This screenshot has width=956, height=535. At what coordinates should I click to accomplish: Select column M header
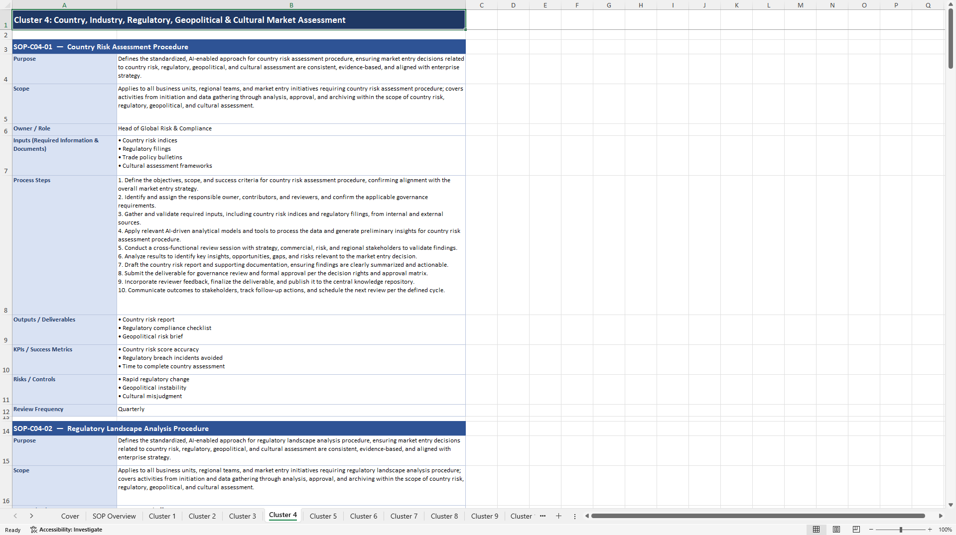[800, 5]
